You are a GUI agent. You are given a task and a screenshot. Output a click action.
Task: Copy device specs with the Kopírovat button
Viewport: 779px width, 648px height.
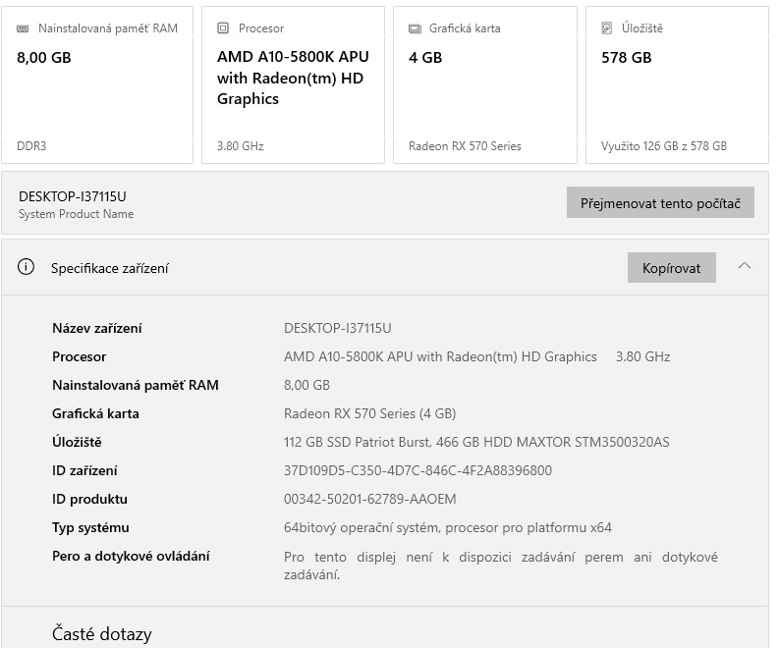coord(671,267)
